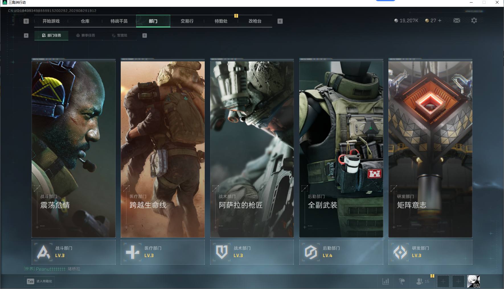Click the Tab 进入特勤处 button
Screen dimensions: 504x289
[40, 281]
